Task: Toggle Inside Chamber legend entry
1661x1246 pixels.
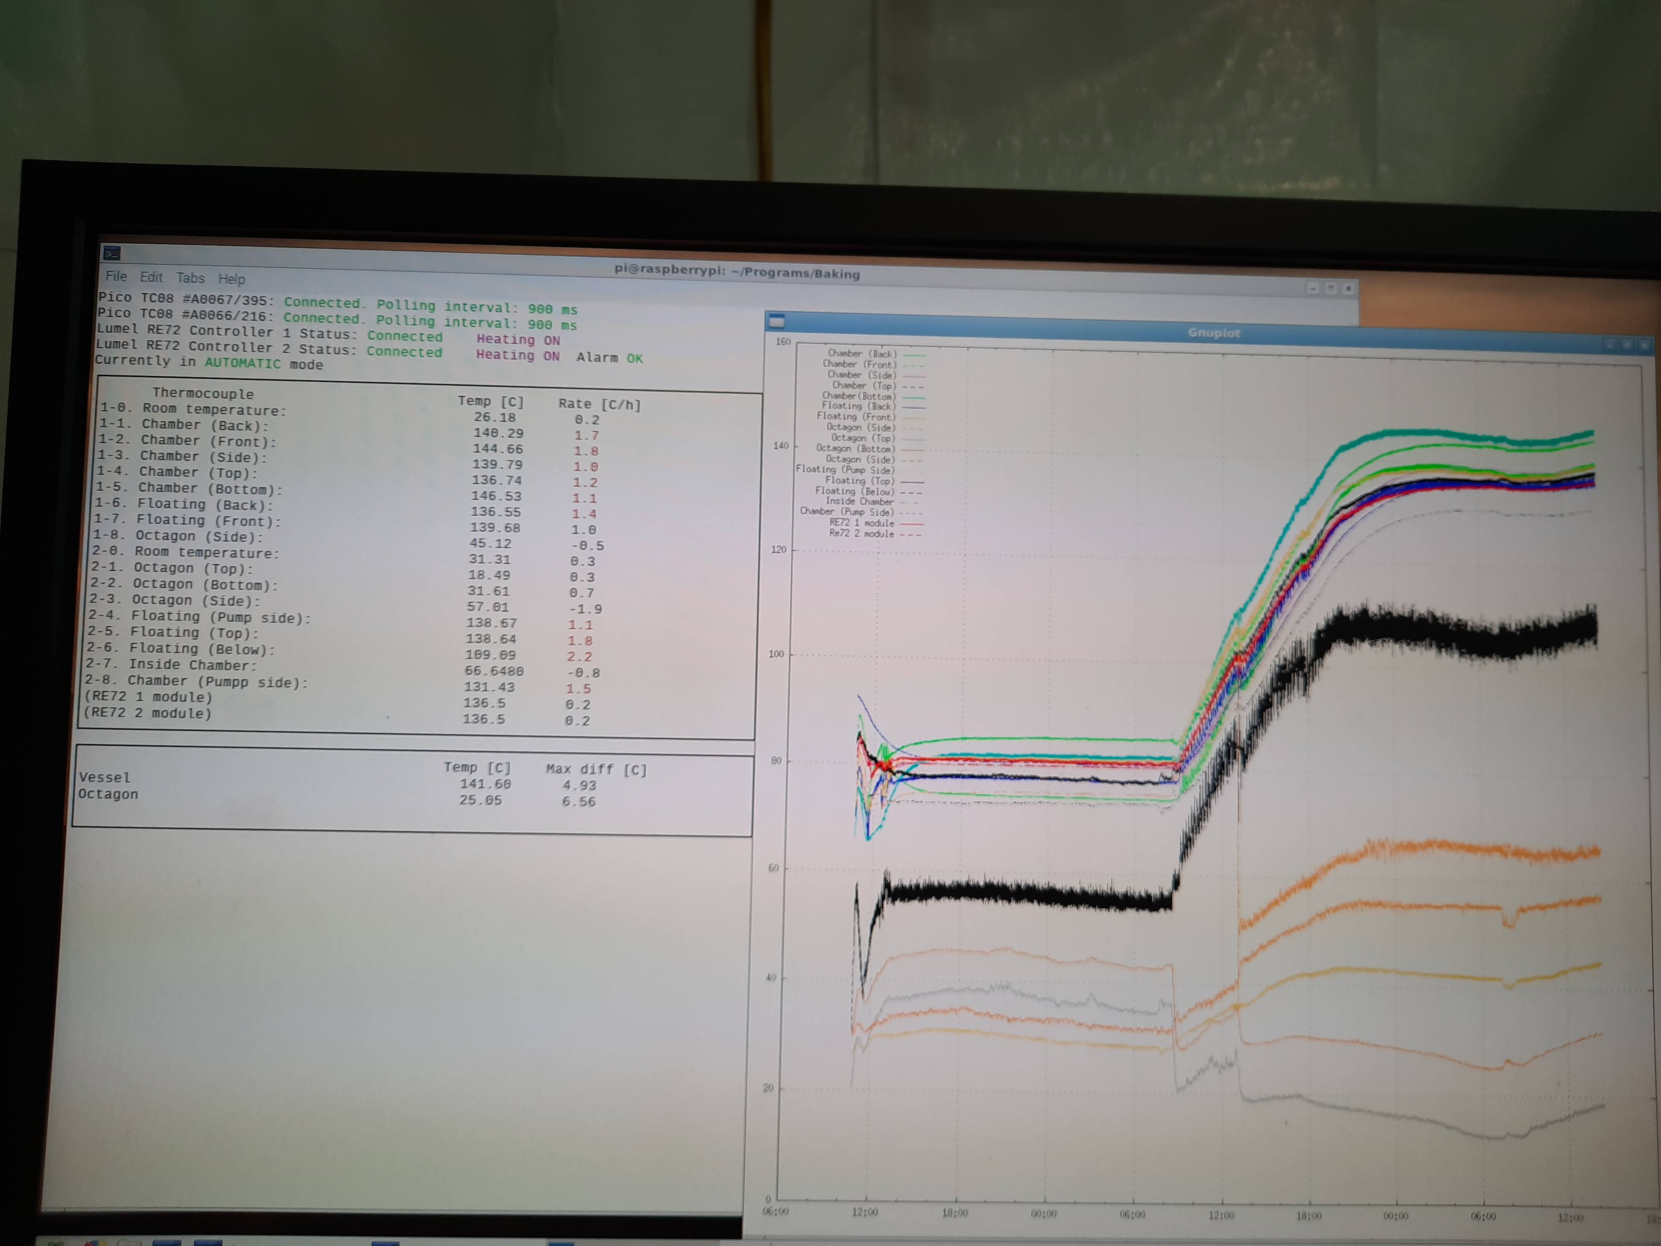Action: coord(860,501)
